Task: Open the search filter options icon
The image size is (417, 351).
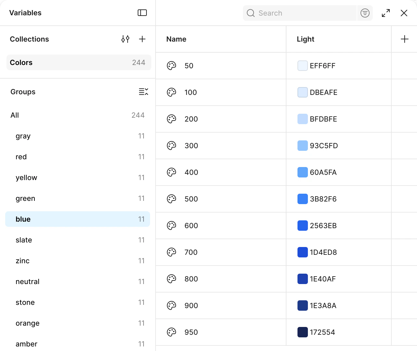Action: click(x=365, y=13)
